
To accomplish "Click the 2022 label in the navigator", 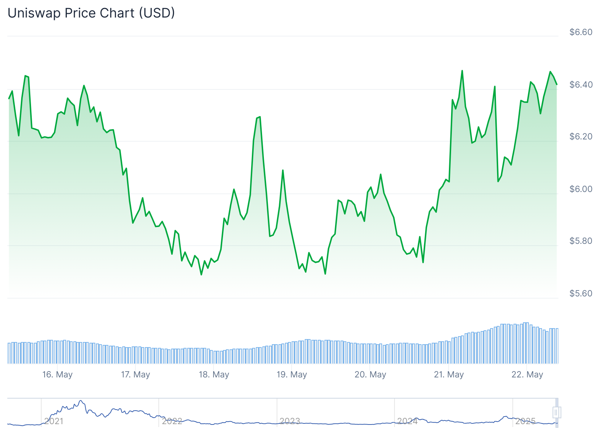I will tap(172, 421).
